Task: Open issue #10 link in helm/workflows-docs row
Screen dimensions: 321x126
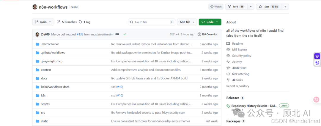Action: coord(120,87)
